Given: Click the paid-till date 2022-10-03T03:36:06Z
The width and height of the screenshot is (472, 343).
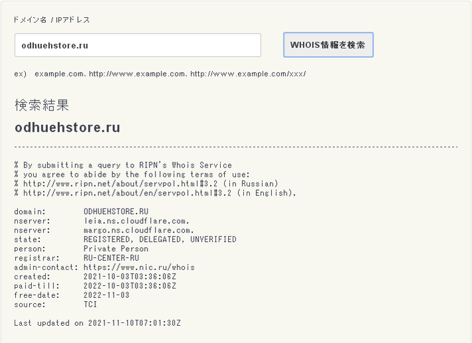Looking at the screenshot, I should [x=130, y=286].
